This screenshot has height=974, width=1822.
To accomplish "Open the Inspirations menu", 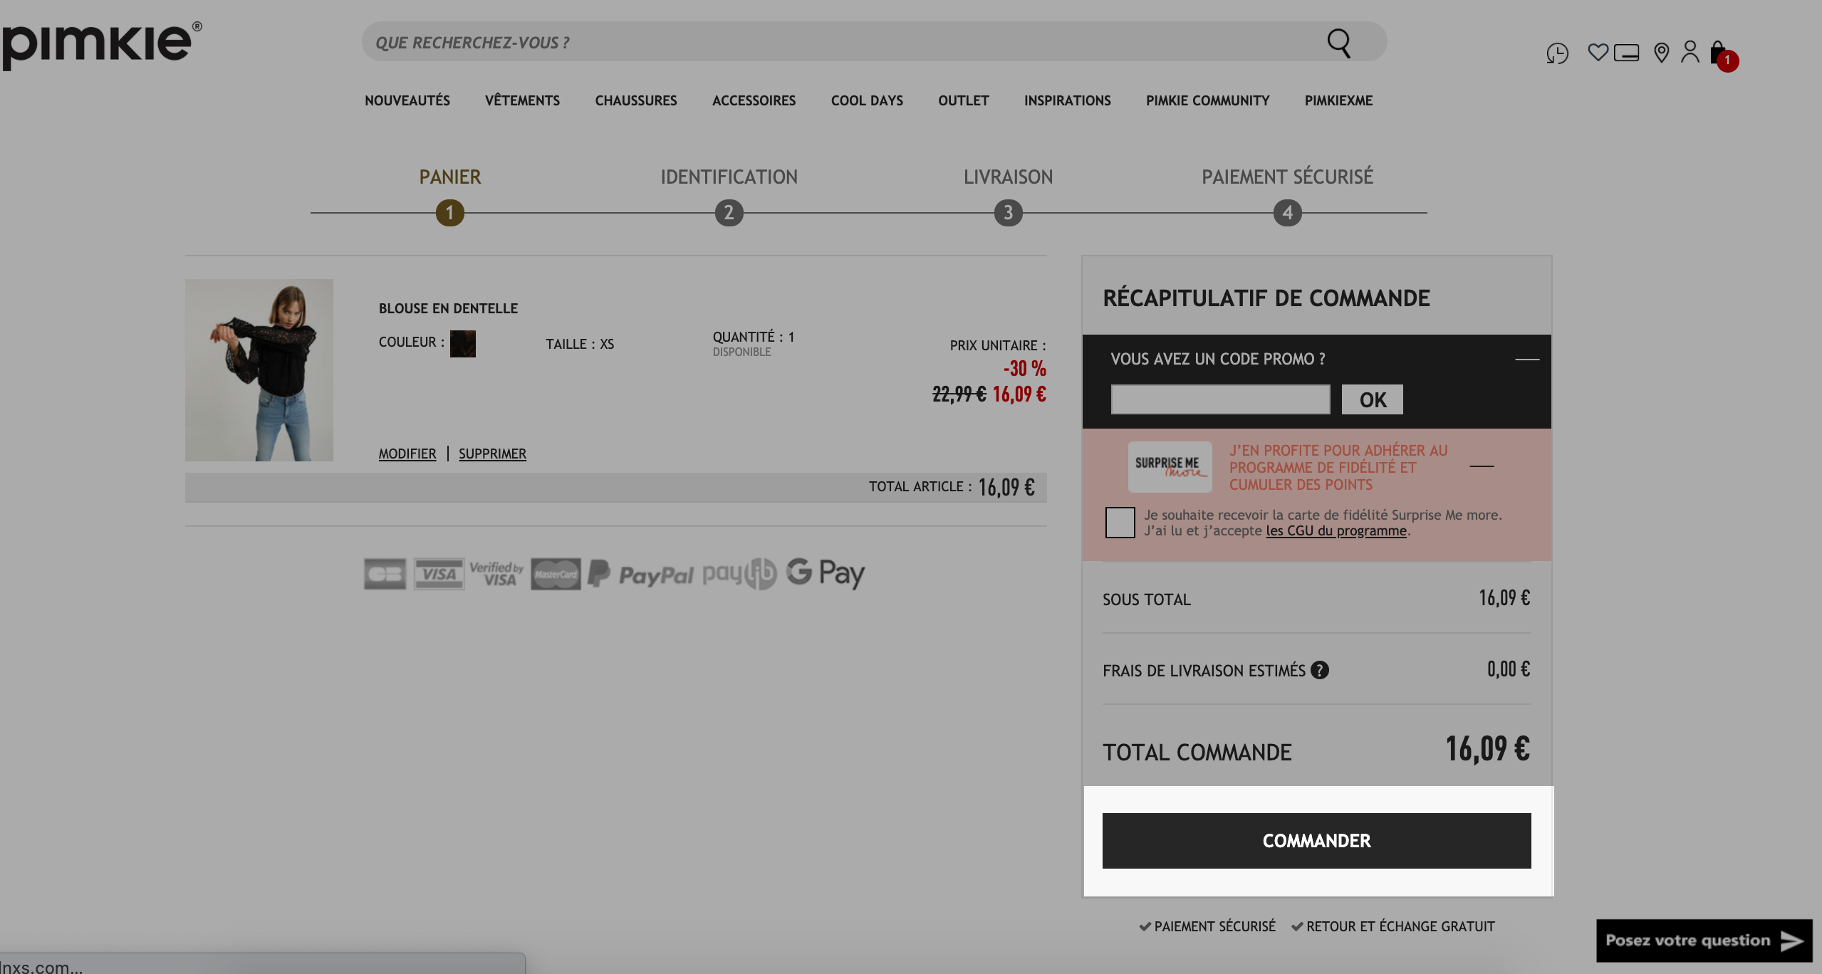I will click(x=1067, y=101).
